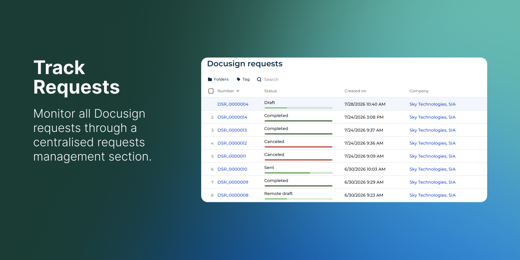Open company link in DSR_0000010 row
Viewport: 520px width, 260px height.
433,169
